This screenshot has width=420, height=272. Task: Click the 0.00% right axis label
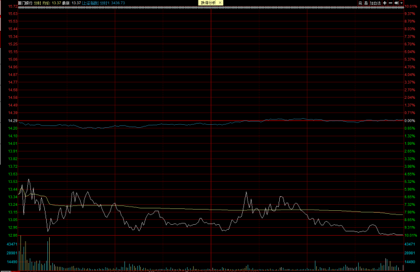coord(410,121)
